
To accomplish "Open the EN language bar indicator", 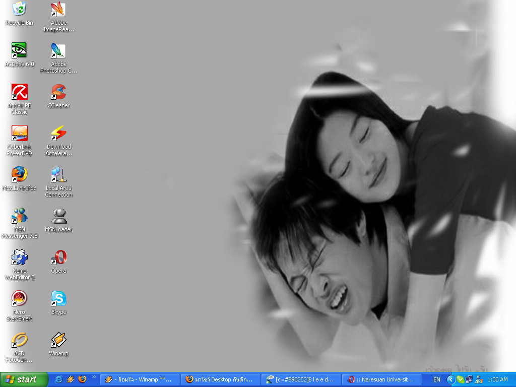I will pos(437,379).
